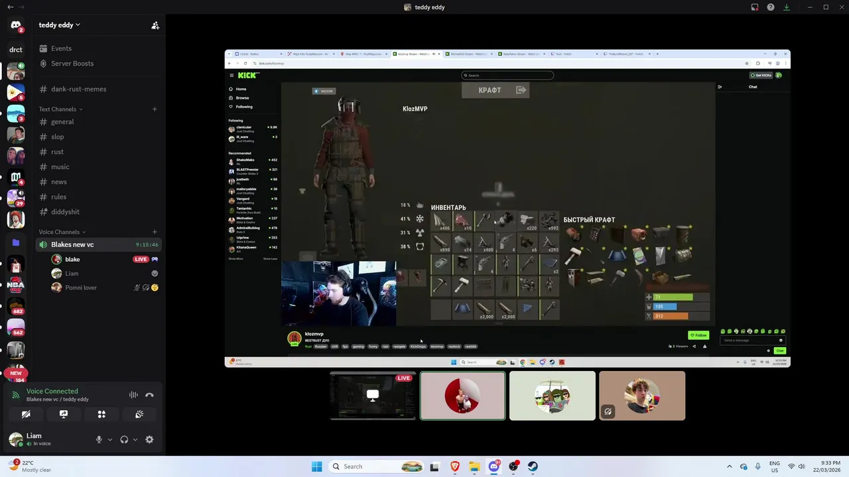Open microphone input options arrow
Image resolution: width=849 pixels, height=477 pixels.
[110, 439]
